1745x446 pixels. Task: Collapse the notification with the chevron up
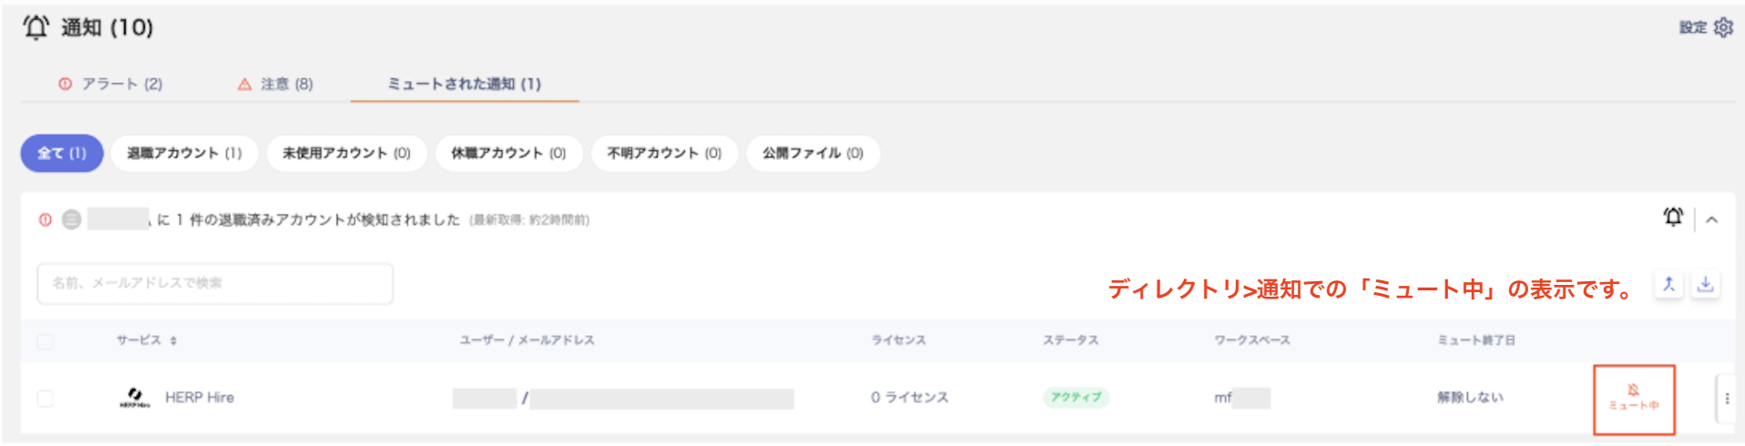tap(1712, 219)
